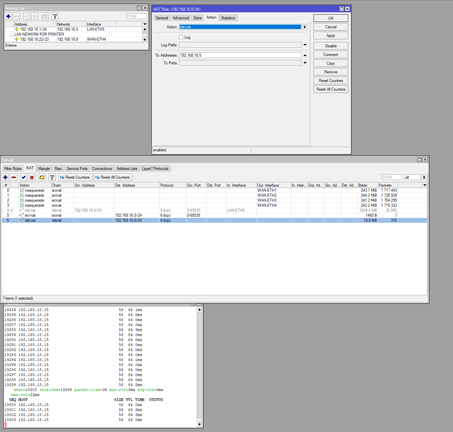Viewport: 453px width, 432px height.
Task: Maximize the Firewall window
Action: click(x=419, y=160)
